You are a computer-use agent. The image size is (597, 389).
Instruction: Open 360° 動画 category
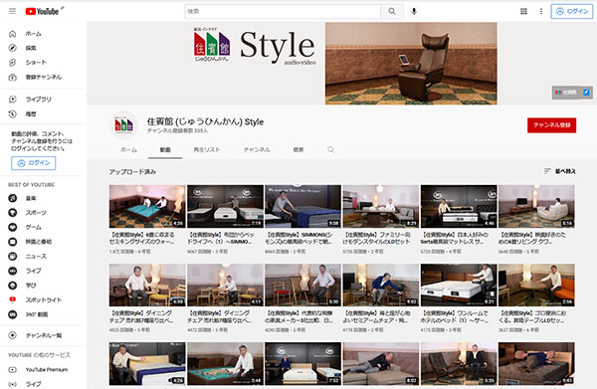coord(42,314)
